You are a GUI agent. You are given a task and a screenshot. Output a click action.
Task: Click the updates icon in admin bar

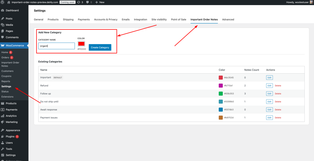[79, 2]
